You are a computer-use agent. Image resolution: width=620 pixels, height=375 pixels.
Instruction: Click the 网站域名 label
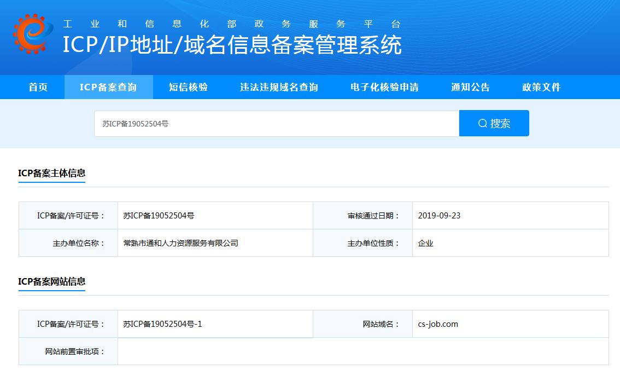(x=381, y=324)
